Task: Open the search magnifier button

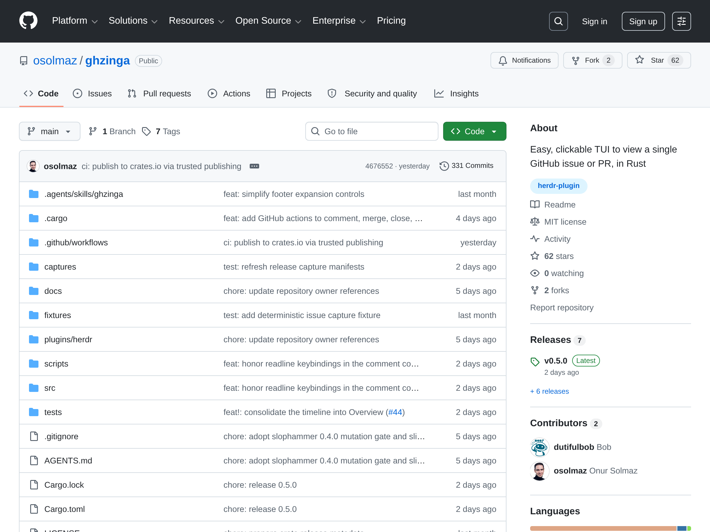Action: tap(558, 21)
